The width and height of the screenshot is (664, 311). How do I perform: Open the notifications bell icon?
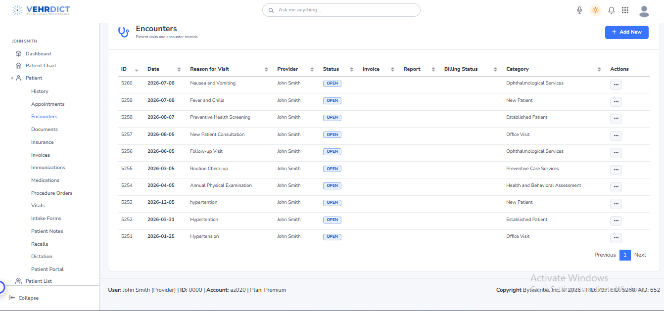pyautogui.click(x=612, y=10)
